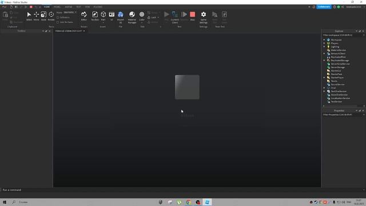Open Chrome from the taskbar
Image resolution: width=366 pixels, height=206 pixels.
[x=189, y=202]
